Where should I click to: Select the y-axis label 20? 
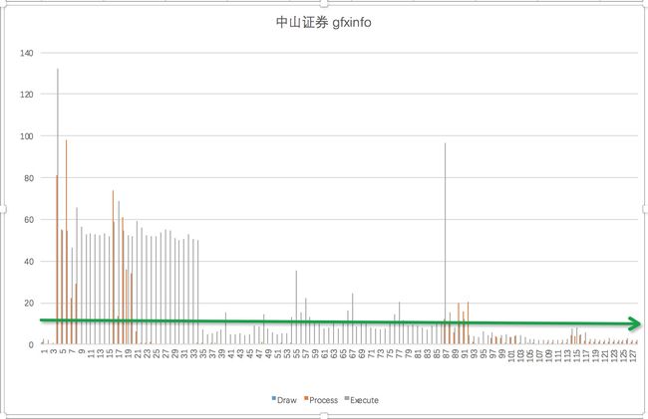(29, 304)
